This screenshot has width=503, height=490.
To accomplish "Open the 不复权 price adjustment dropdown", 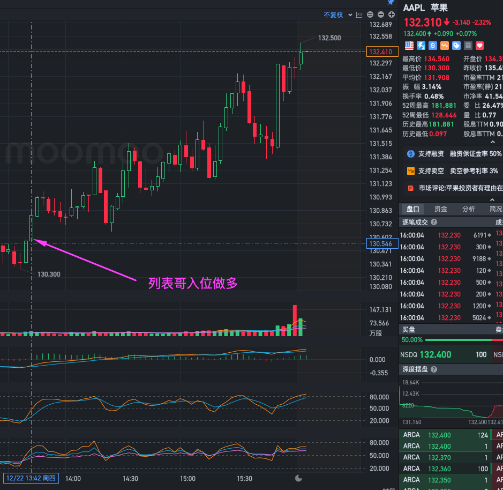I will click(x=338, y=15).
